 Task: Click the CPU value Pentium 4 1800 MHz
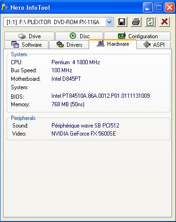(75, 62)
